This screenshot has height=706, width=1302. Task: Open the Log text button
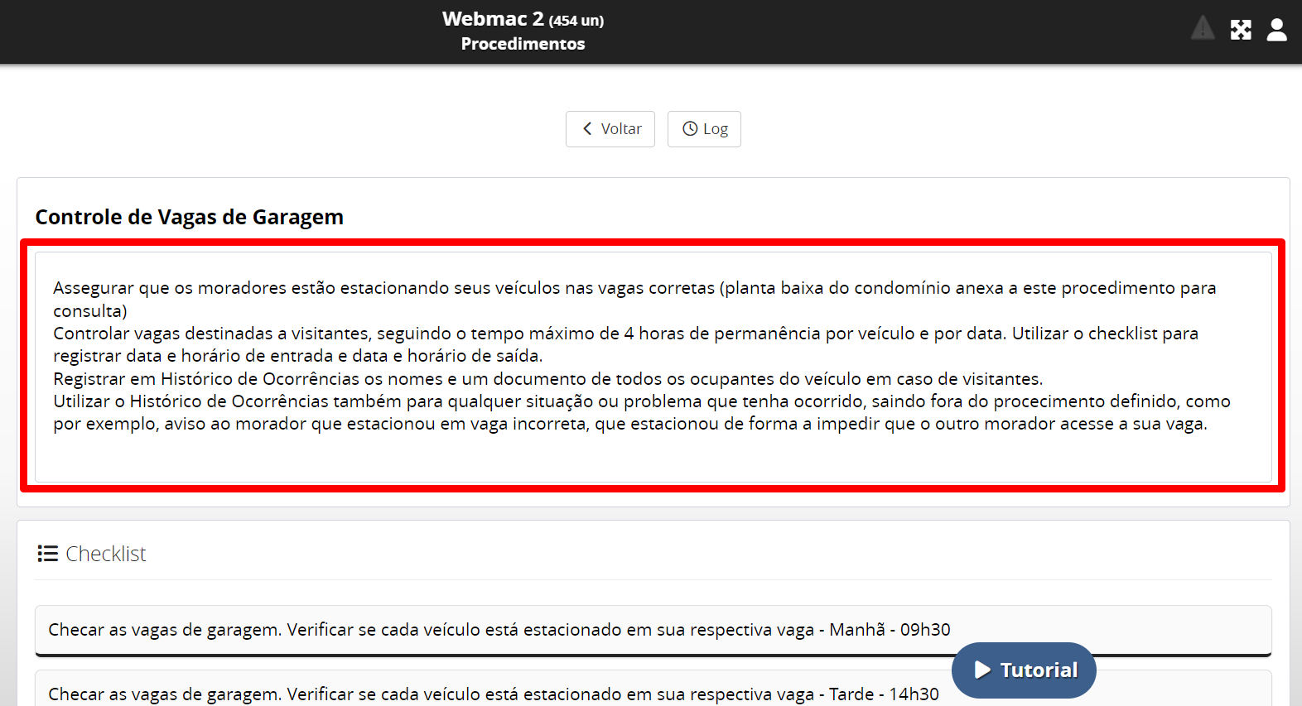716,129
